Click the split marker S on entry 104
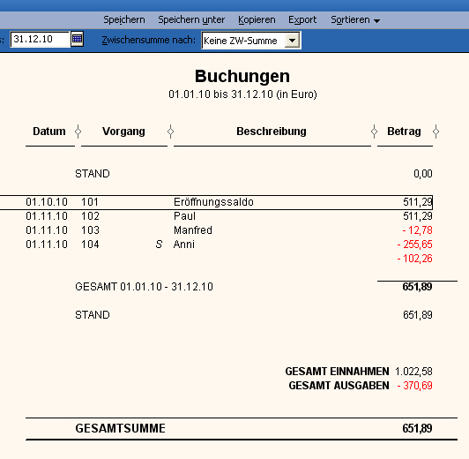 click(159, 245)
